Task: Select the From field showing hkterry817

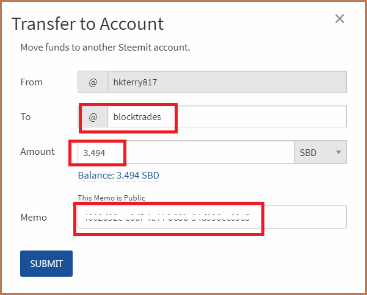Action: click(x=226, y=82)
